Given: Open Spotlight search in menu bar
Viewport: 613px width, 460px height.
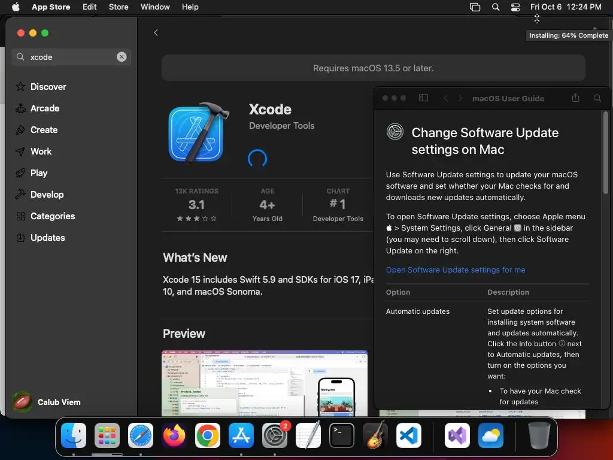Looking at the screenshot, I should pos(495,7).
